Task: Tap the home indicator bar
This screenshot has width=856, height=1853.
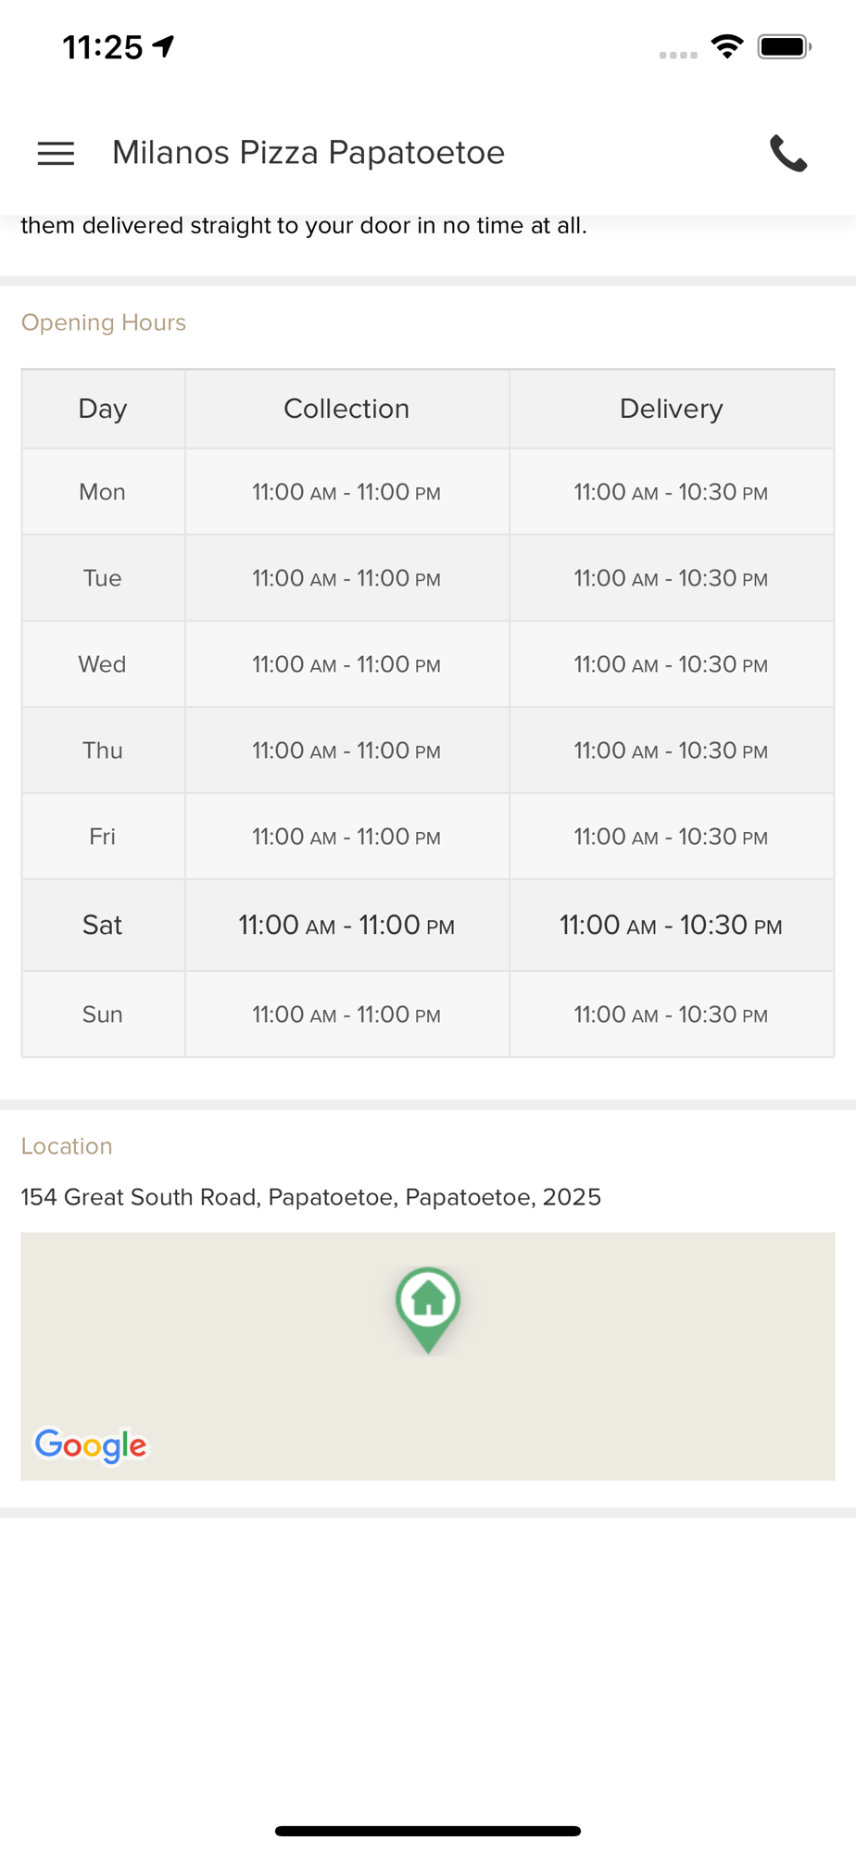Action: coord(428,1831)
